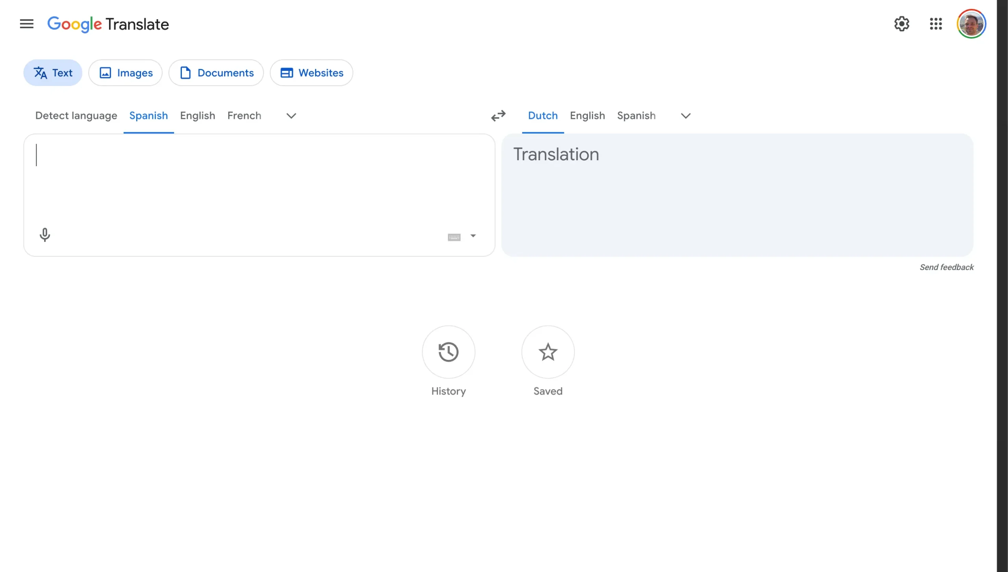This screenshot has height=572, width=1008.
Task: Select English as target language
Action: 587,116
